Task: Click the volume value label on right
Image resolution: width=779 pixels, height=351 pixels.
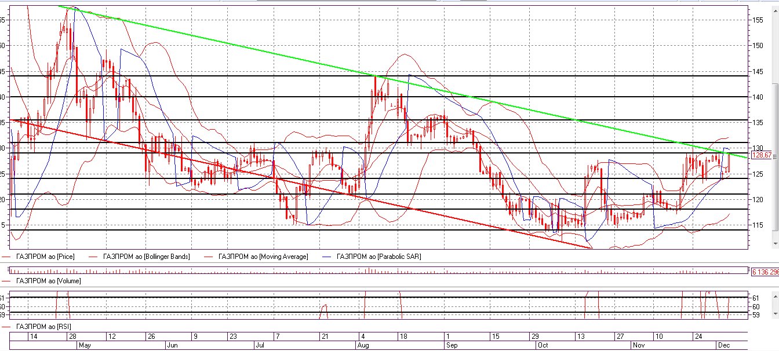Action: pyautogui.click(x=764, y=271)
